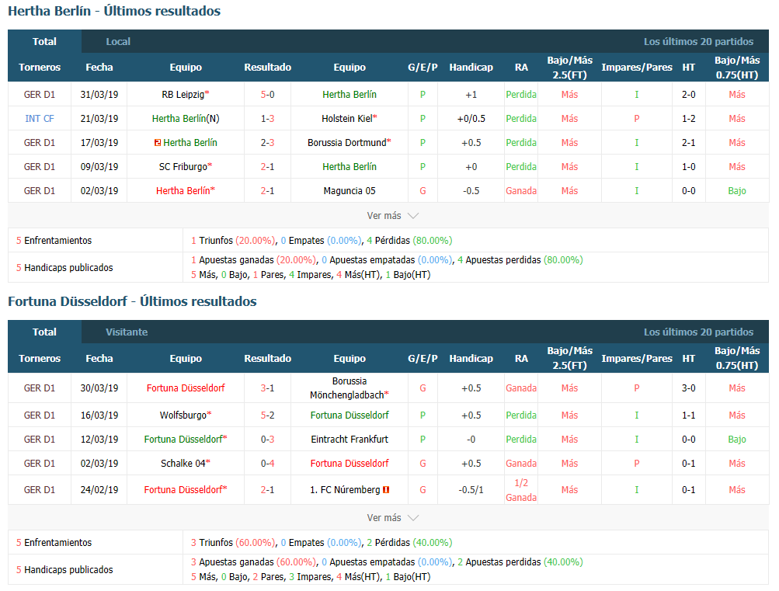Click the G/E/P header in Fortuna table
Screen dimensions: 779x591
tap(423, 359)
